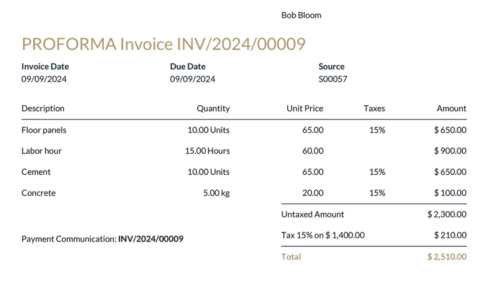Click the Labor hour line description

(41, 151)
